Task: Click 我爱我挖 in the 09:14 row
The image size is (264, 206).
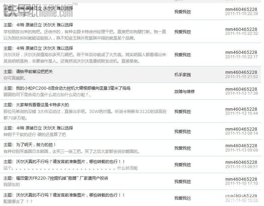Action: [182, 132]
